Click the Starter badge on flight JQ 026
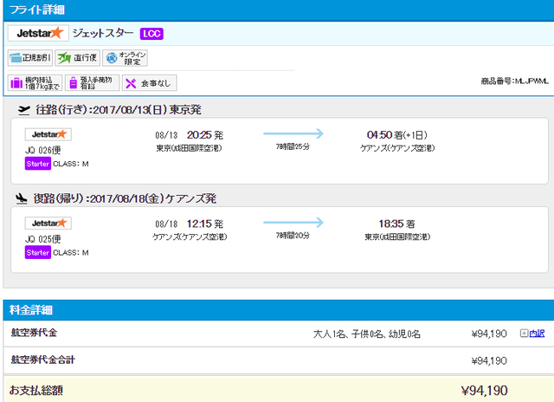 pos(38,164)
